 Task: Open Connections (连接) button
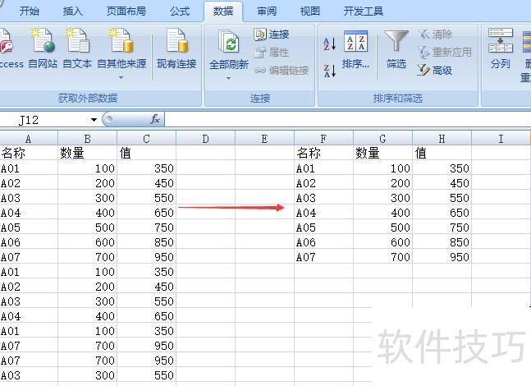pos(272,34)
